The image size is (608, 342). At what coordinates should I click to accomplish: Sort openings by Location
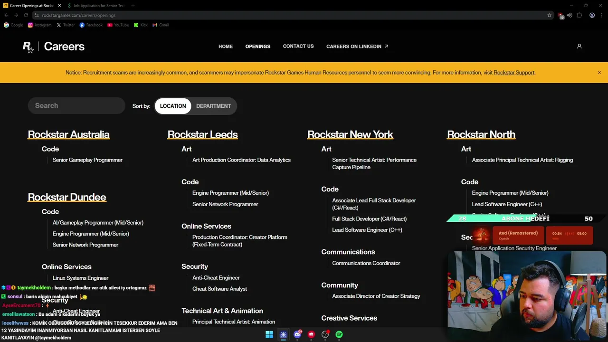[x=173, y=106]
